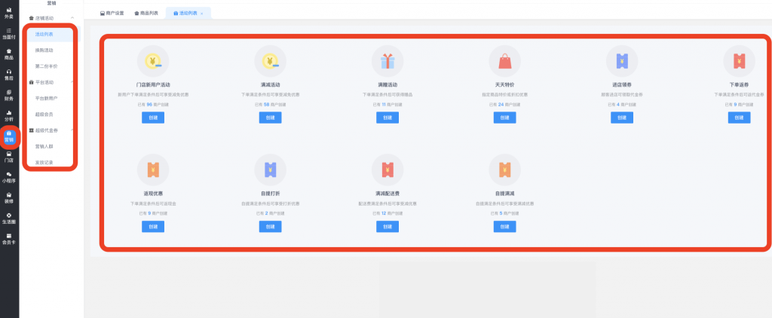Select the 小程序 sidebar icon
The width and height of the screenshot is (772, 318).
point(9,177)
